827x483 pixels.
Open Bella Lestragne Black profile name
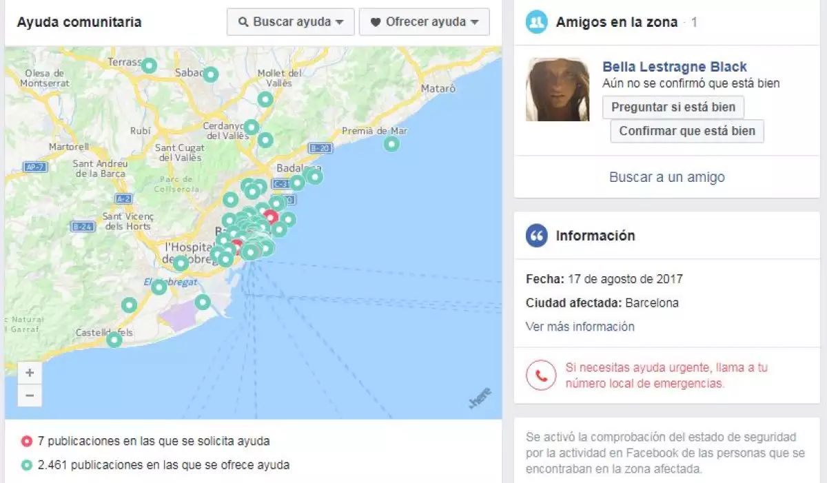(675, 67)
